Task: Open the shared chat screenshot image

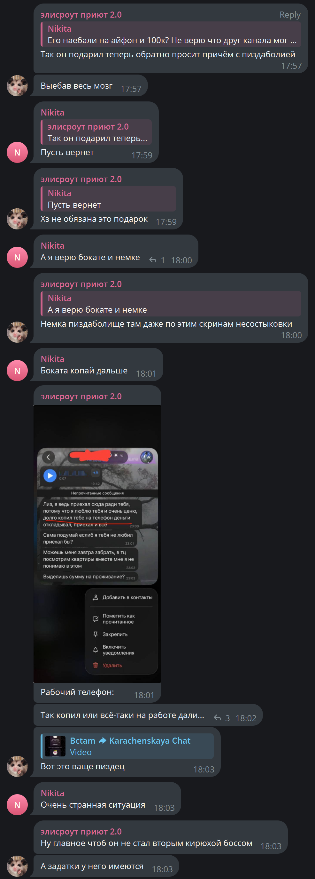Action: pyautogui.click(x=97, y=544)
